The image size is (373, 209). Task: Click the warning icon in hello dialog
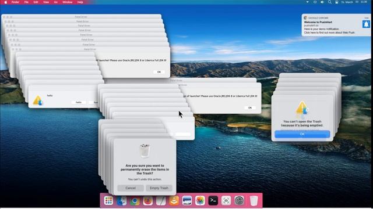(x=37, y=100)
